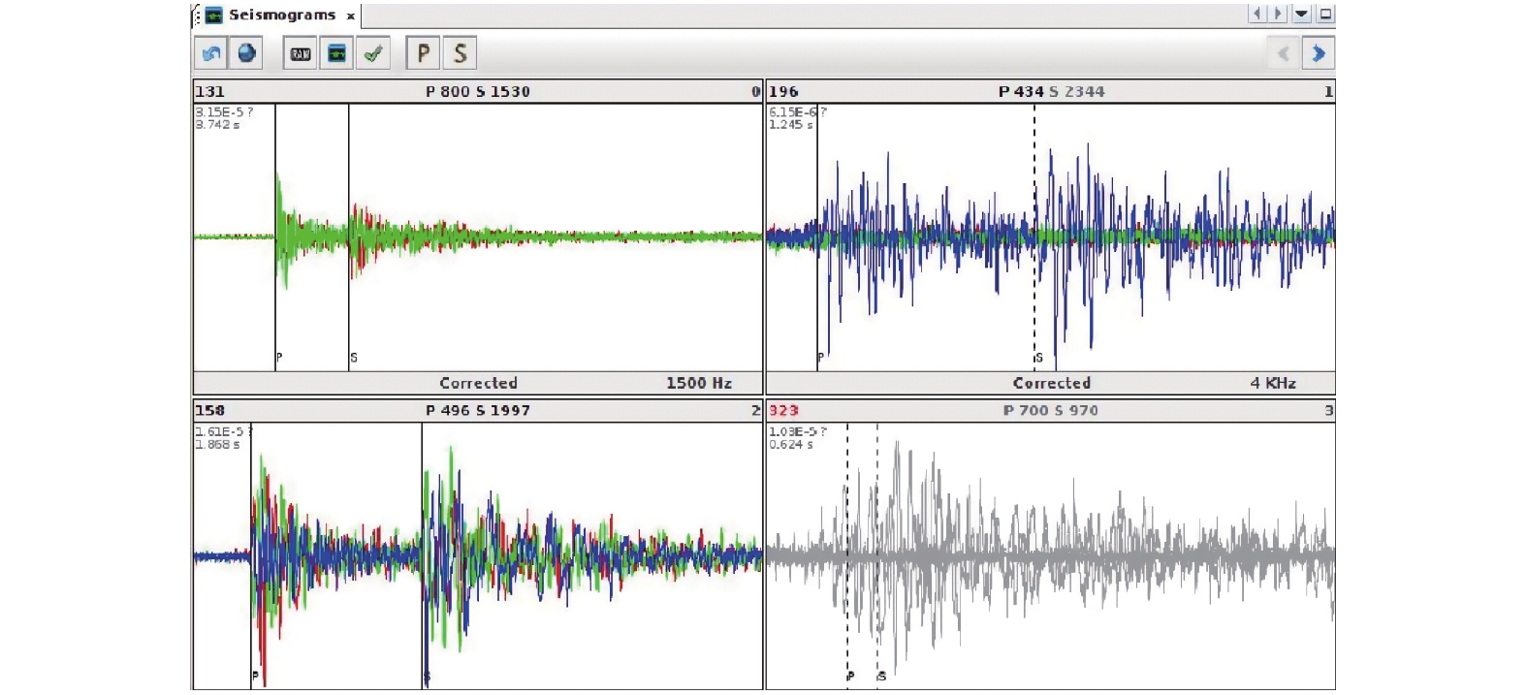Click the corrected seismogram display icon

point(336,53)
